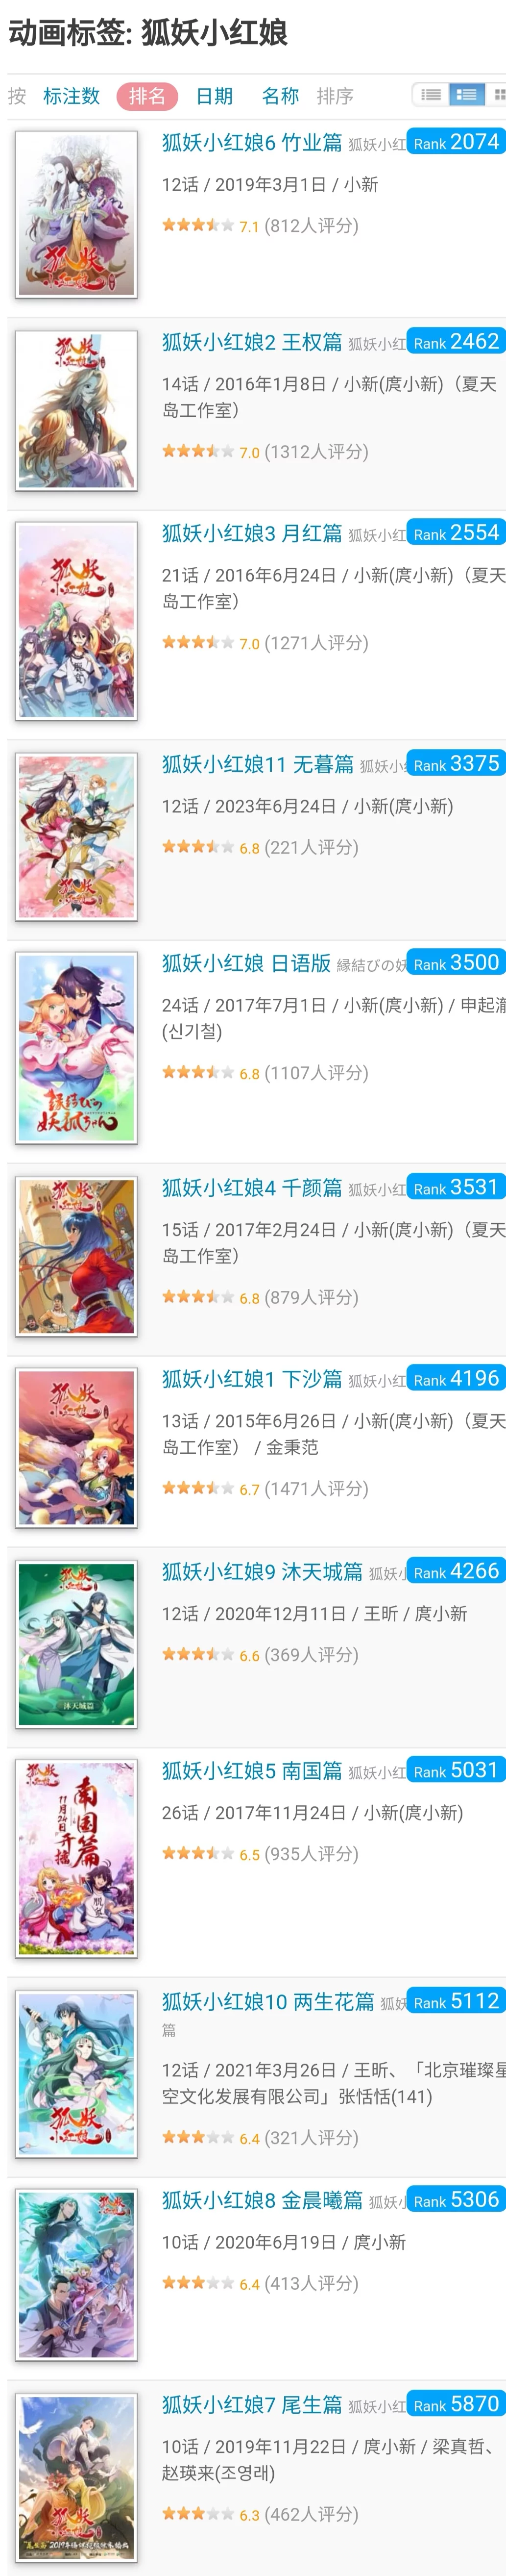This screenshot has height=2576, width=506.
Task: Open 狐妖小红娘2 王权篇 title link
Action: (x=252, y=342)
